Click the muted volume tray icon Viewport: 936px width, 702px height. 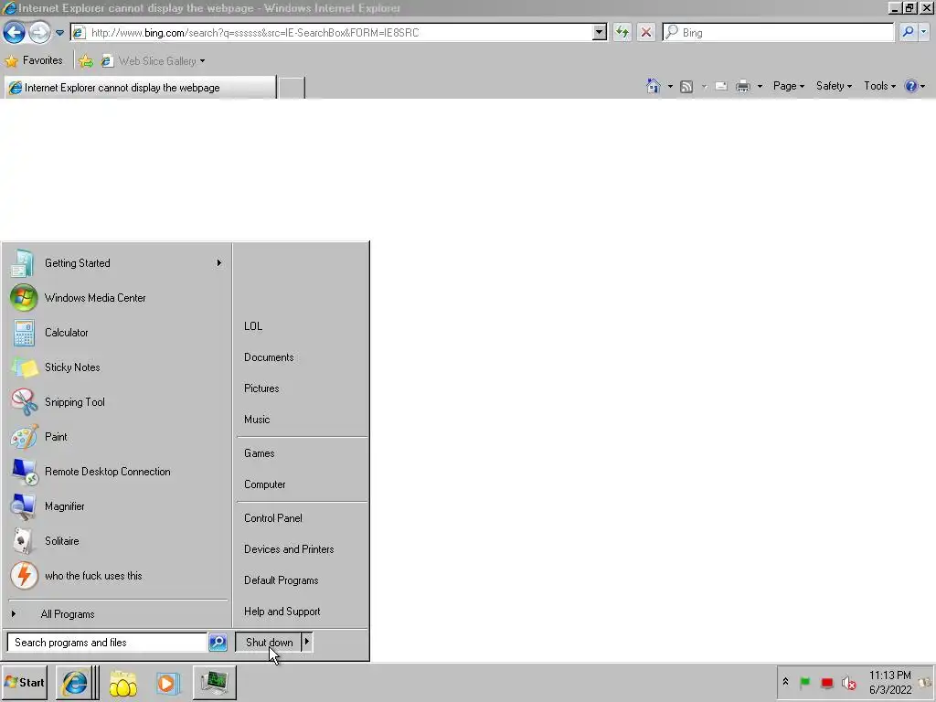point(848,682)
